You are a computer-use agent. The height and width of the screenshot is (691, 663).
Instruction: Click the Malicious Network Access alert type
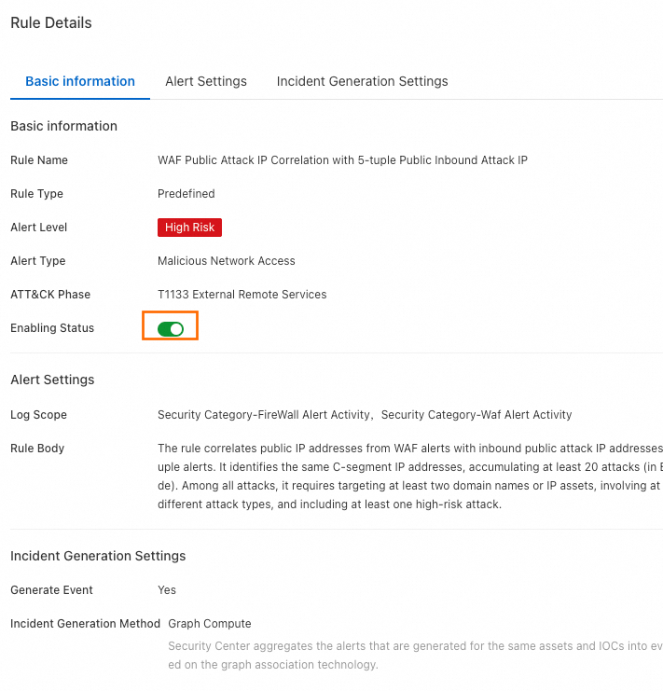point(227,261)
